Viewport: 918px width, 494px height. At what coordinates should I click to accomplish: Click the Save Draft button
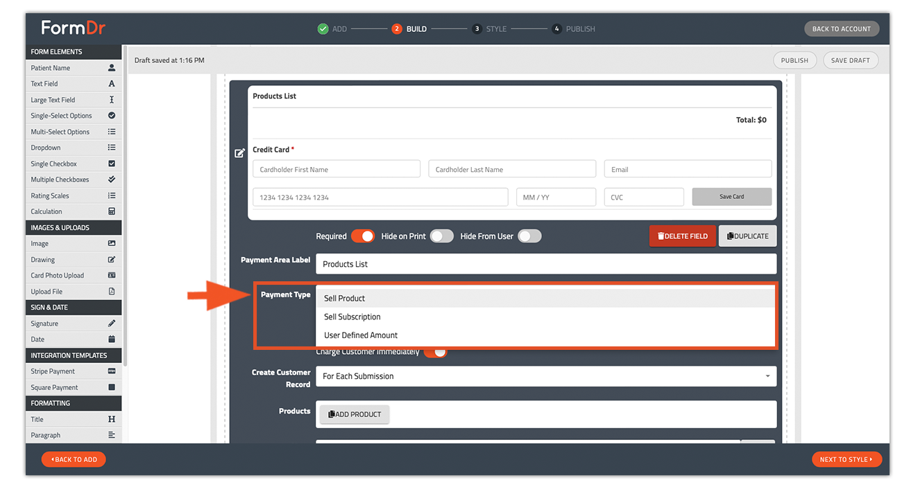click(x=850, y=60)
